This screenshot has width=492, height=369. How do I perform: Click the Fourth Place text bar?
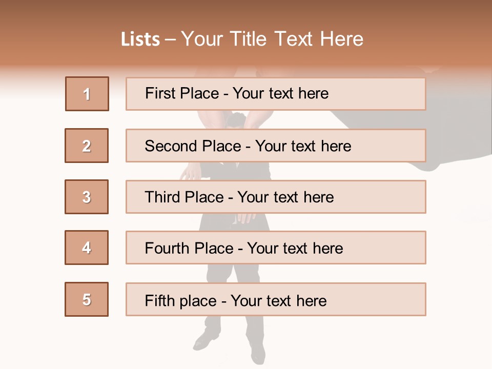tap(276, 248)
